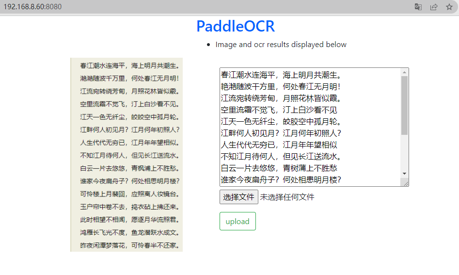Click result line 谁家今夜扁舟子？何处相思明月楼？
This screenshot has height=275, width=459.
pyautogui.click(x=281, y=179)
